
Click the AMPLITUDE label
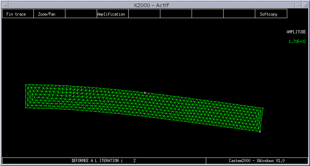(296, 32)
